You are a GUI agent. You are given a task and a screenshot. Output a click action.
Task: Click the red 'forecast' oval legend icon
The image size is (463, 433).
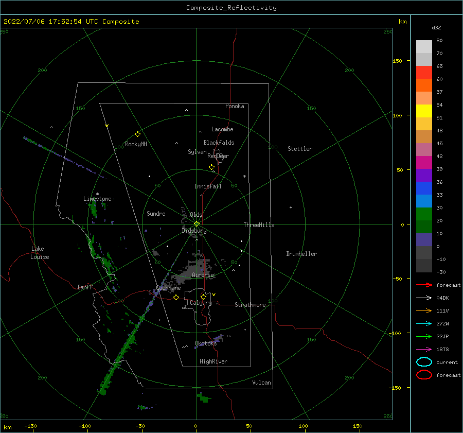[x=424, y=375]
